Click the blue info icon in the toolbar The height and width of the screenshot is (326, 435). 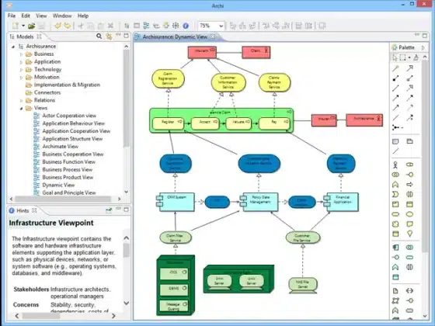coord(186,26)
